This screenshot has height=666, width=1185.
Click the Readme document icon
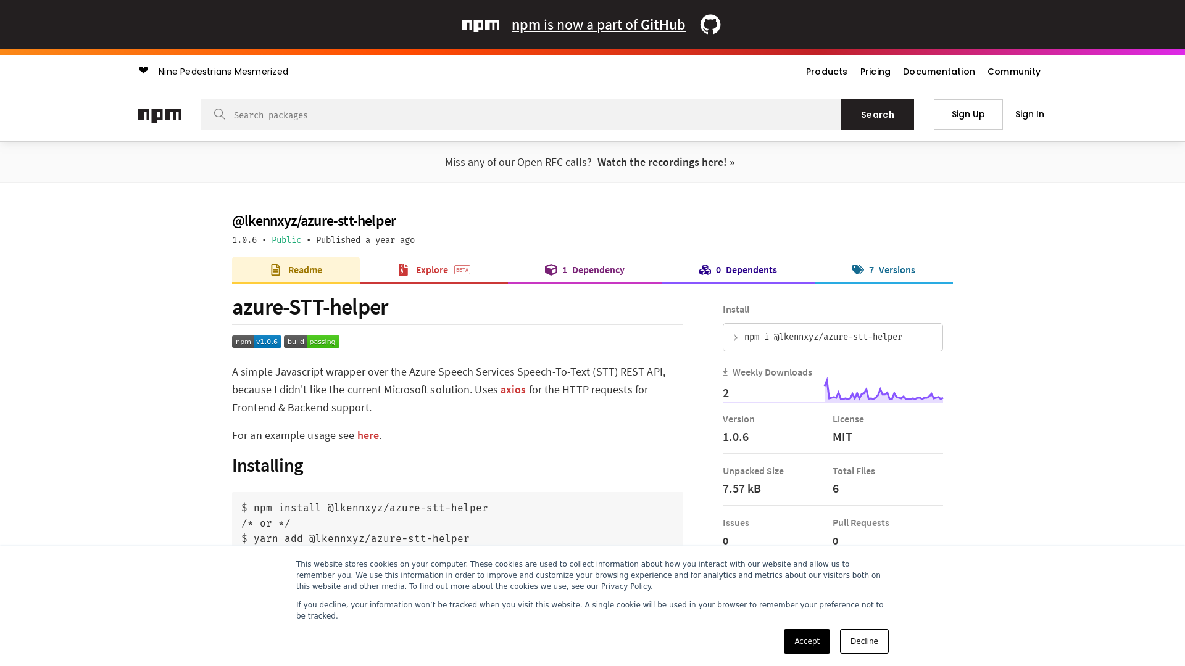[276, 270]
